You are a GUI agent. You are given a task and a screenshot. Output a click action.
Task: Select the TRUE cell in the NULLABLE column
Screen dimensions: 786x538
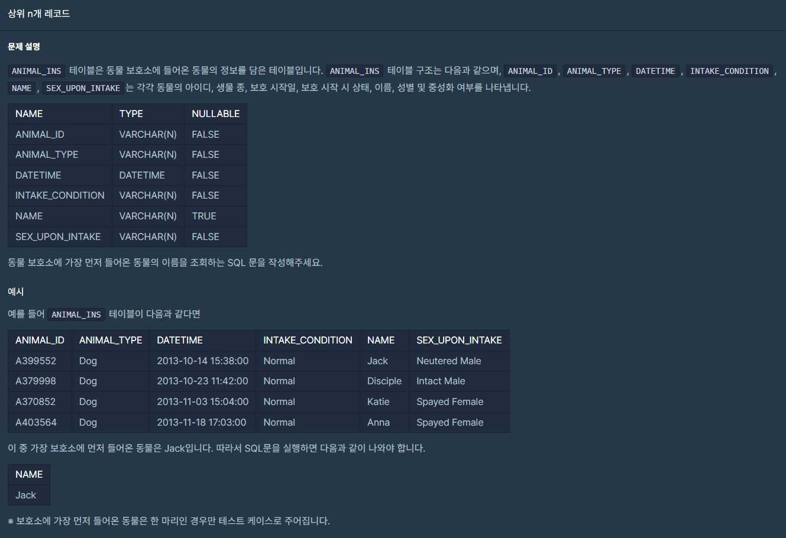pos(204,216)
